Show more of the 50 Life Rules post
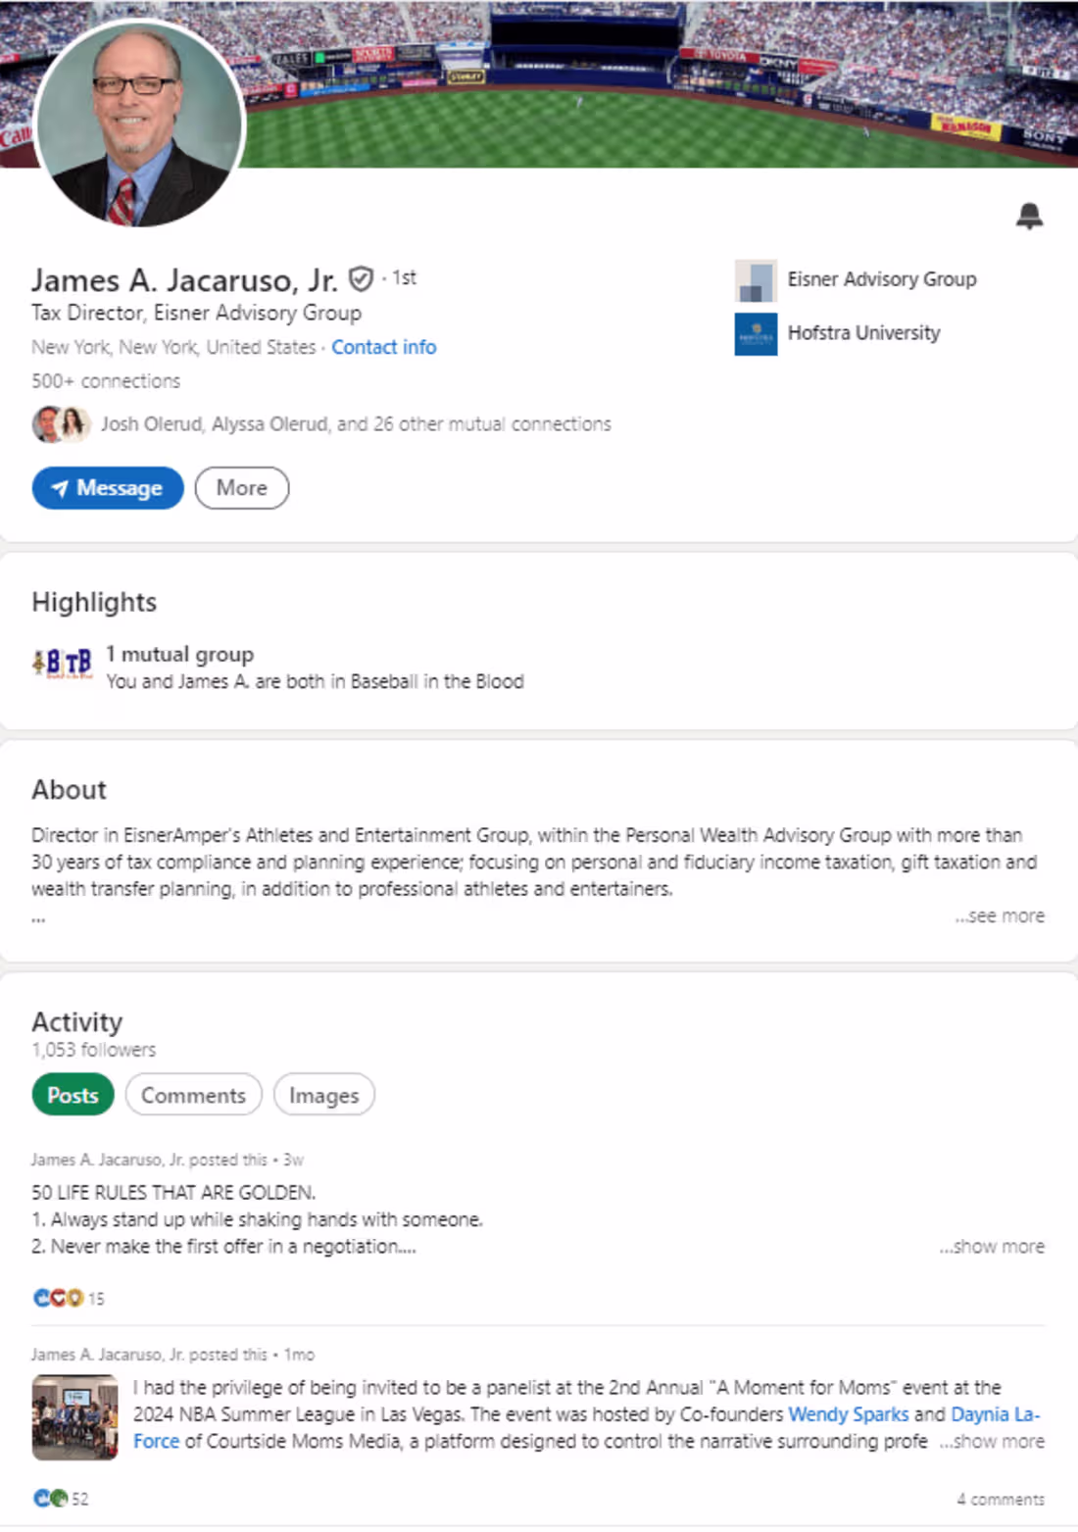1078x1532 pixels. pyautogui.click(x=993, y=1246)
